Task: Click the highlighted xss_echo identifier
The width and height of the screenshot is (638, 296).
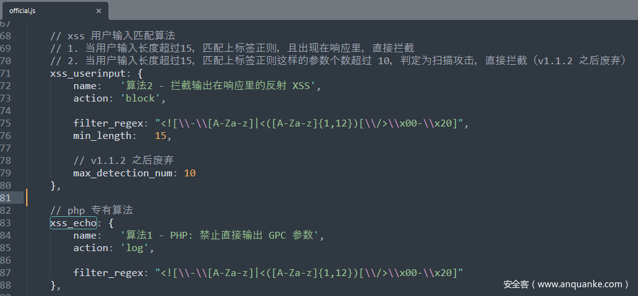Action: (x=73, y=222)
